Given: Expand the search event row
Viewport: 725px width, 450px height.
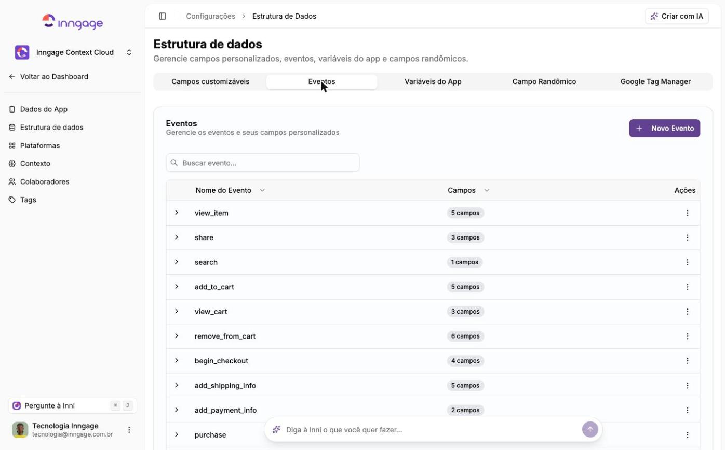Looking at the screenshot, I should pyautogui.click(x=177, y=262).
